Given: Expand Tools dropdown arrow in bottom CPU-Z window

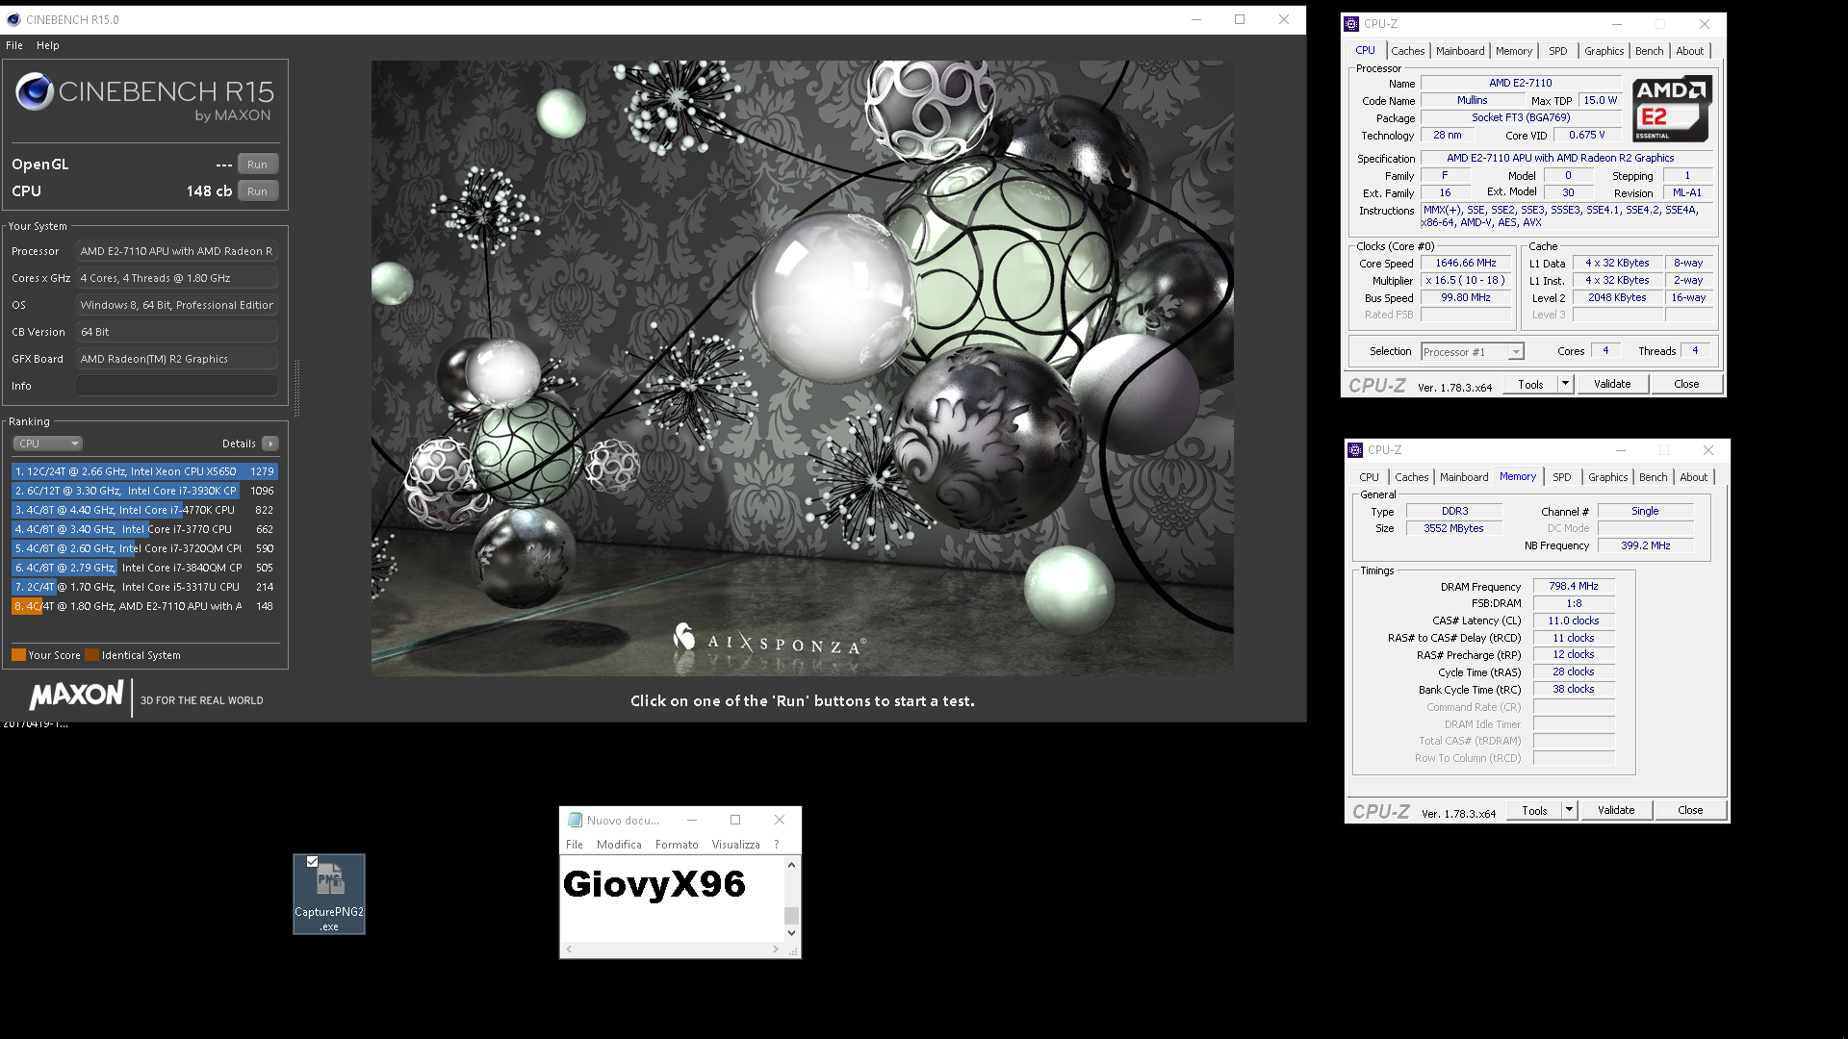Looking at the screenshot, I should [x=1569, y=810].
